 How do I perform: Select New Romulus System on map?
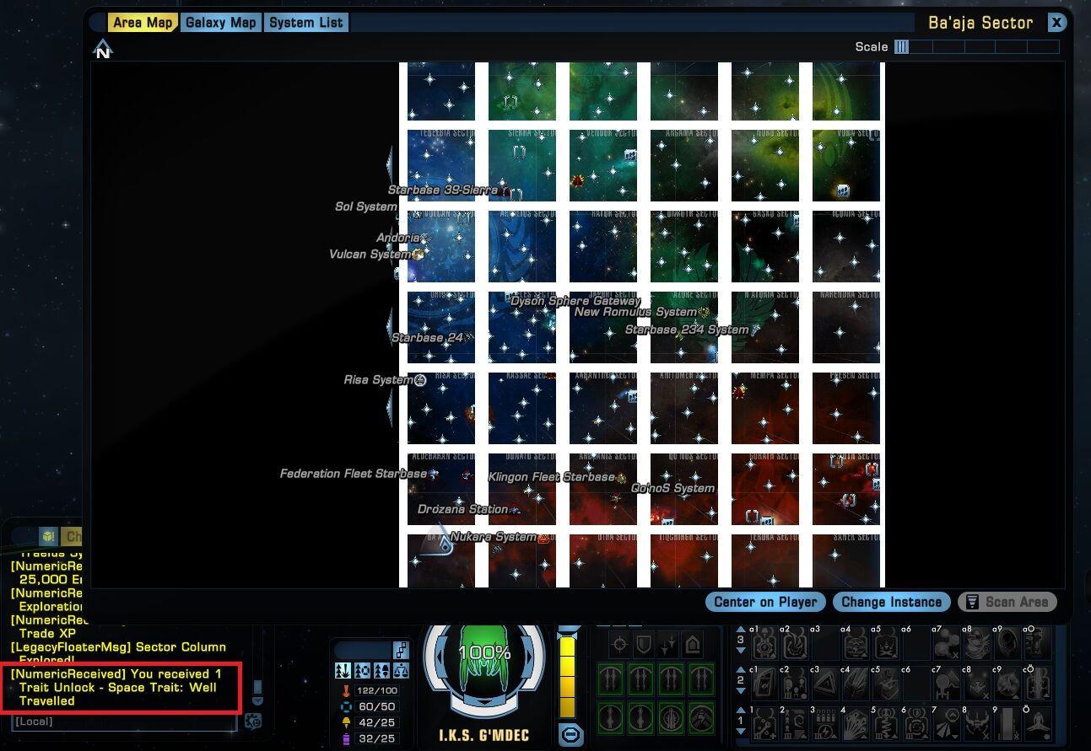point(635,312)
